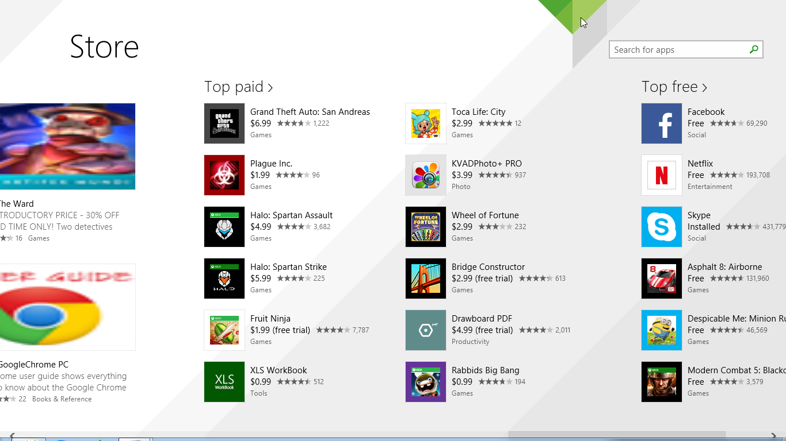The image size is (786, 441).
Task: Select the Netflix app icon
Action: click(x=662, y=175)
